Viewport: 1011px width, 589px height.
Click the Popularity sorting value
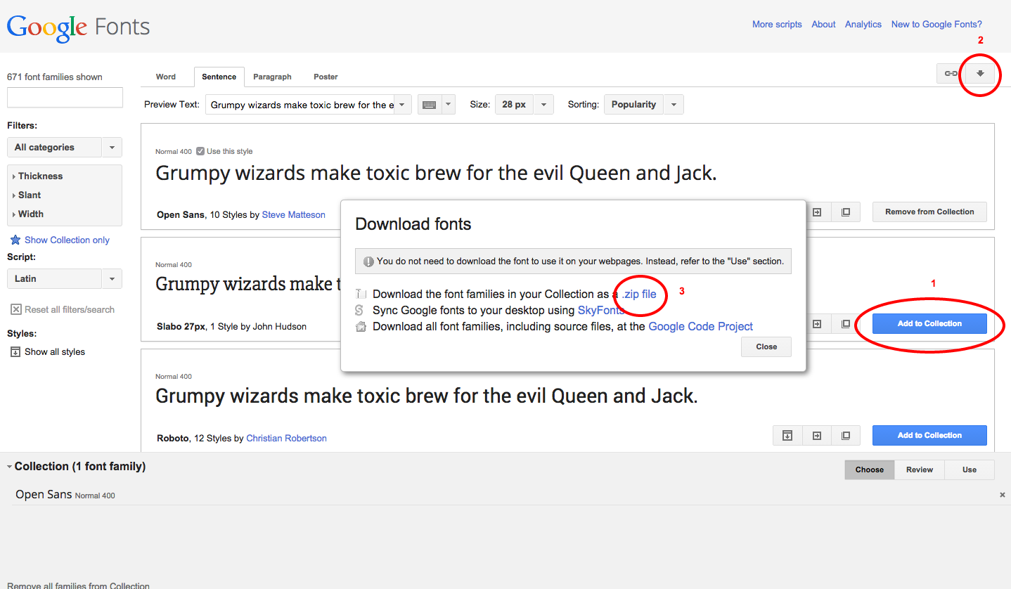pos(633,105)
